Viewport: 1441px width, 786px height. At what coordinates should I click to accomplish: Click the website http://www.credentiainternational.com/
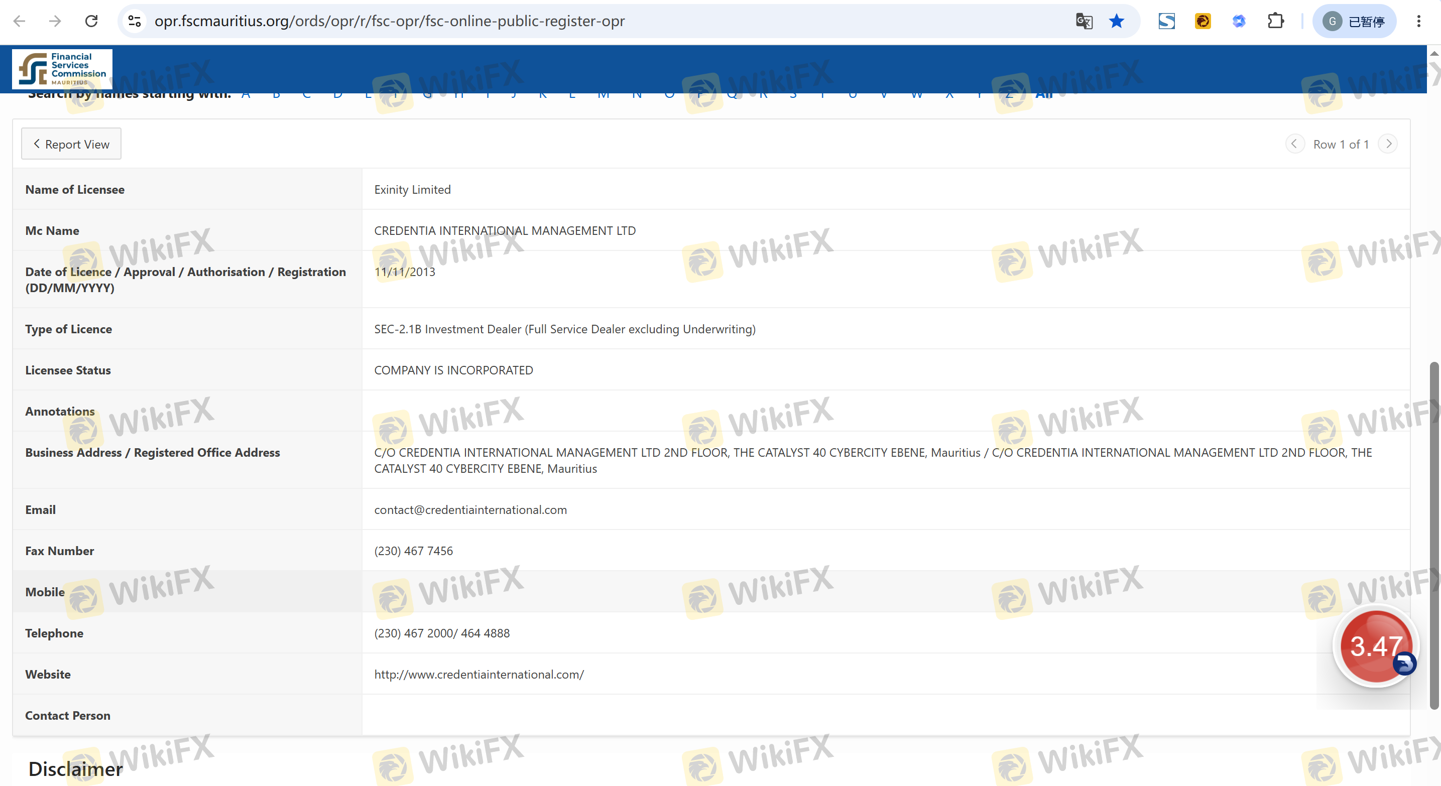tap(479, 674)
